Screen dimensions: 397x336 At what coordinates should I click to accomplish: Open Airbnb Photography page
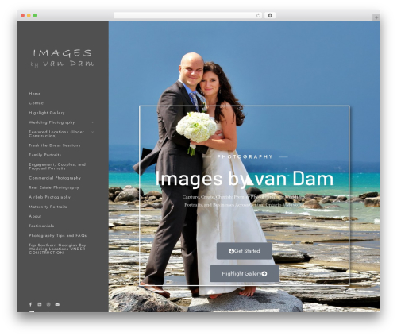[49, 197]
